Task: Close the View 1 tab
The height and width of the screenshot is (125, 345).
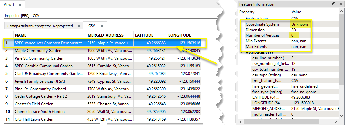Action: coord(20,4)
